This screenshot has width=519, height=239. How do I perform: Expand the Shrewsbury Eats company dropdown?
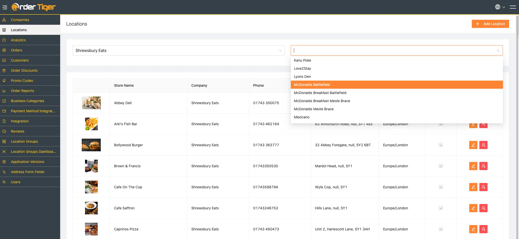pyautogui.click(x=280, y=50)
